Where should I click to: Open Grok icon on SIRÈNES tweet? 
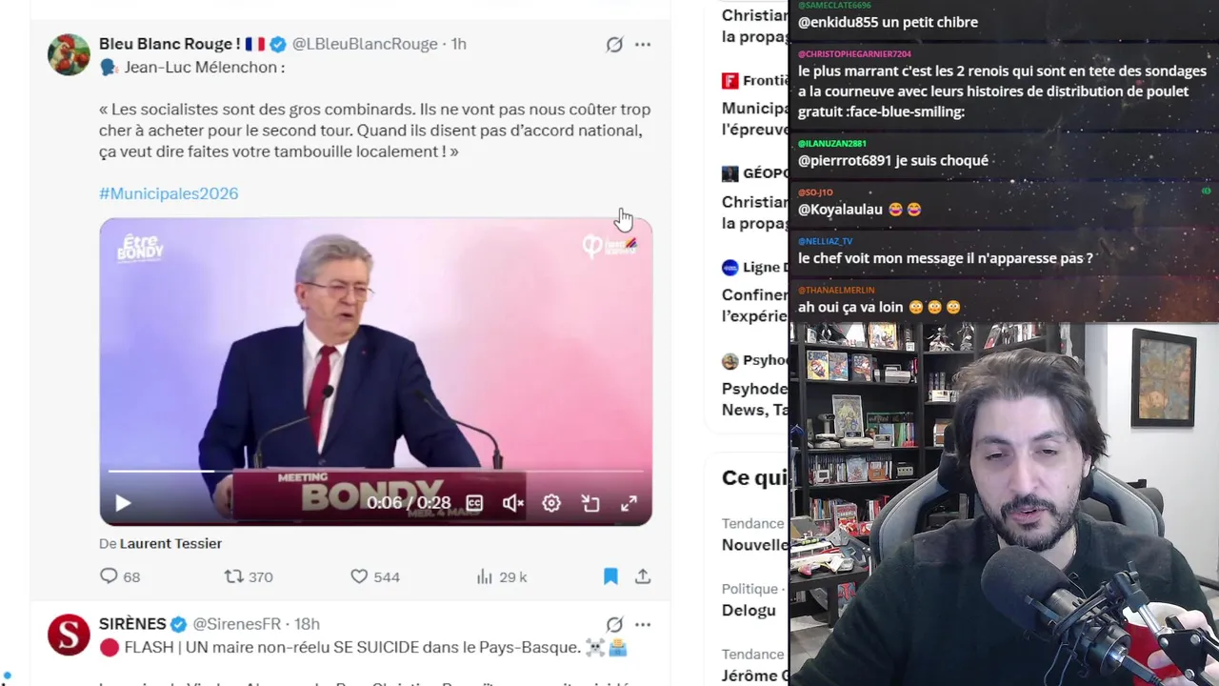[x=614, y=624]
